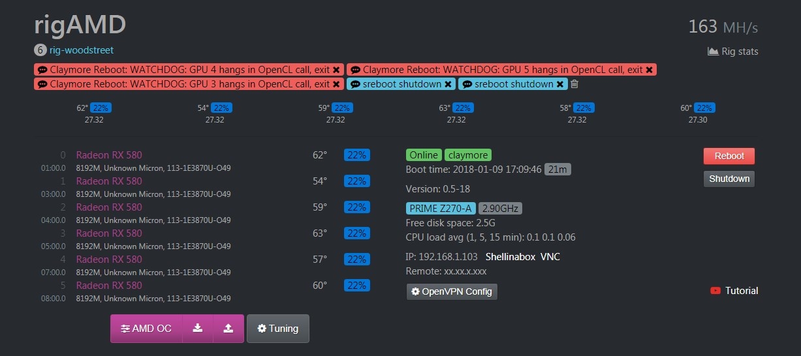Screen dimensions: 801x356
Task: Click the 163 MH/s total hashrate
Action: (723, 27)
